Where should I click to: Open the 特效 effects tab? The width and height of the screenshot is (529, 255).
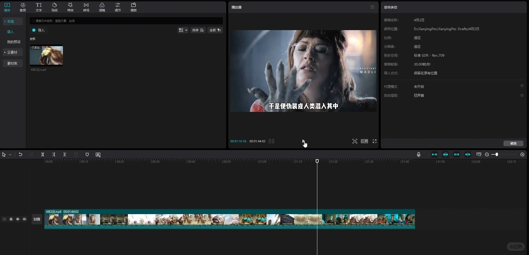70,7
